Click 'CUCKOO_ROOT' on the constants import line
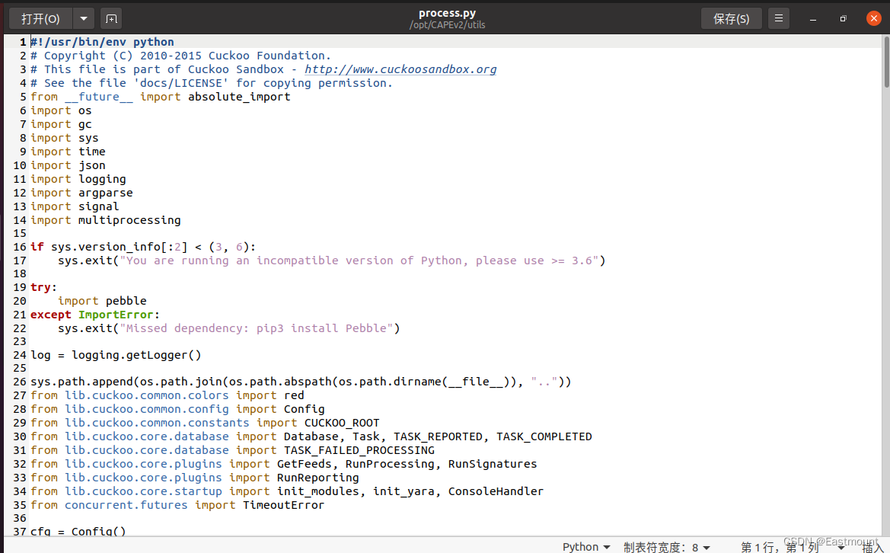The width and height of the screenshot is (890, 553). click(342, 423)
